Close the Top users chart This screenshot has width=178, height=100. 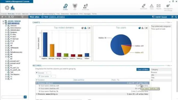click(146, 28)
